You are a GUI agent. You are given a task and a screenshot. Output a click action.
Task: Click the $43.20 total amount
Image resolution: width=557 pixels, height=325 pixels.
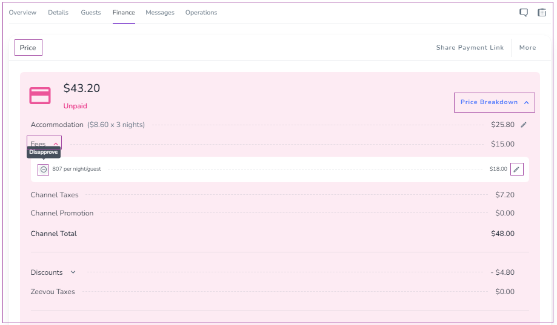(x=82, y=88)
